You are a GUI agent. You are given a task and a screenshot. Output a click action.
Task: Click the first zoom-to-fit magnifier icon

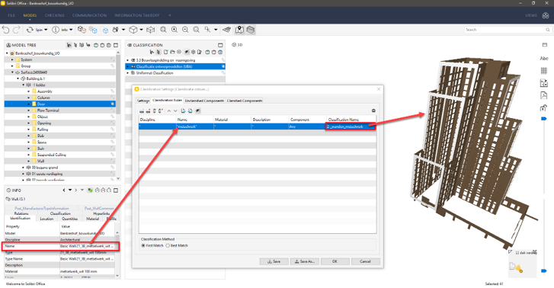click(163, 30)
